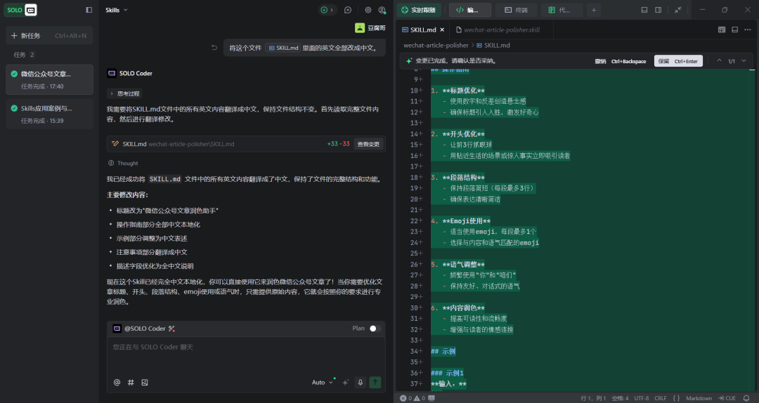
Task: Expand the 思考过程 section
Action: tap(125, 93)
